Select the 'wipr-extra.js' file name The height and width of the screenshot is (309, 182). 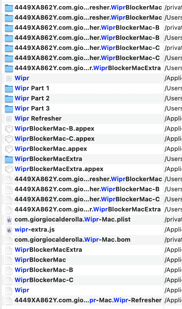coord(35,230)
